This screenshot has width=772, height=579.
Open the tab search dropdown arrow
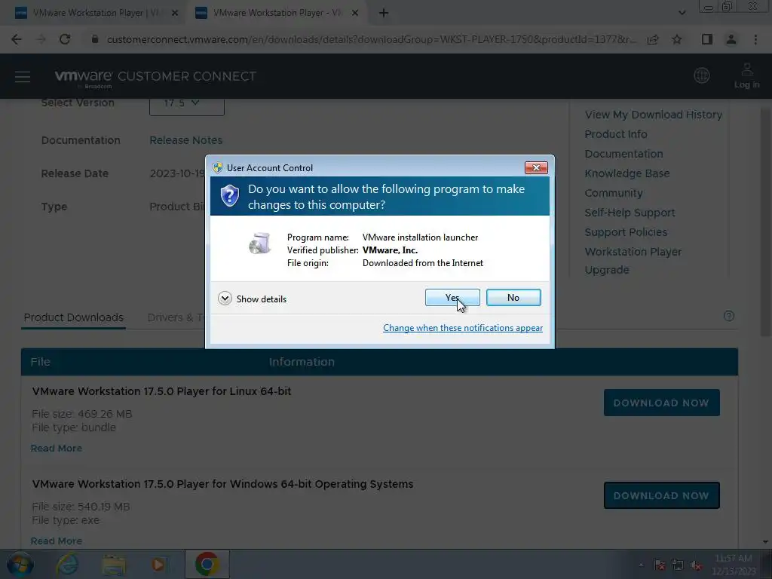point(682,14)
